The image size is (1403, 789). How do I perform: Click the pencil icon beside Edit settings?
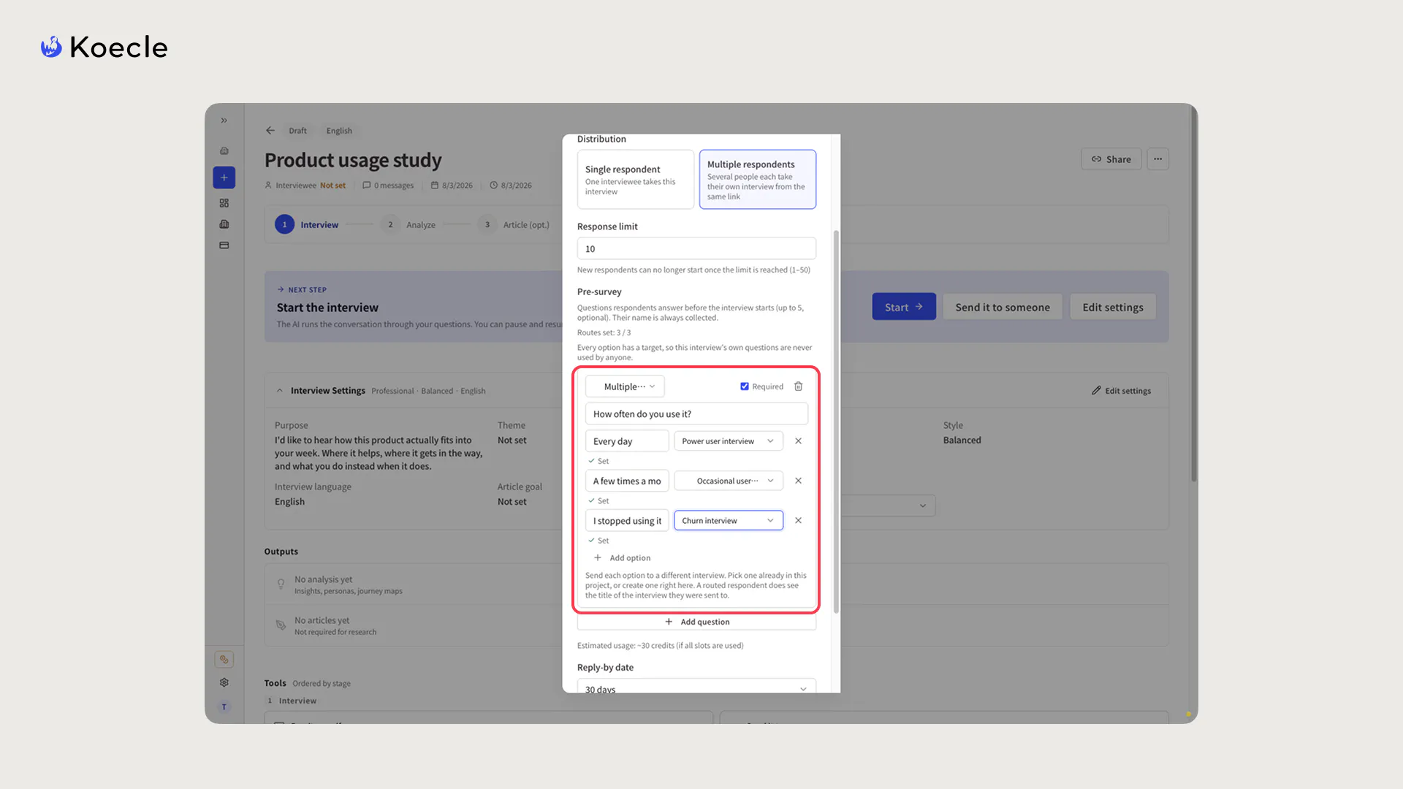tap(1096, 391)
